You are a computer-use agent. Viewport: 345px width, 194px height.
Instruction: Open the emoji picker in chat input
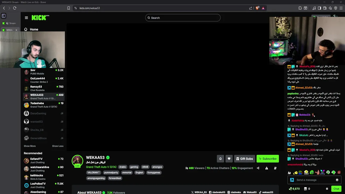(337, 180)
